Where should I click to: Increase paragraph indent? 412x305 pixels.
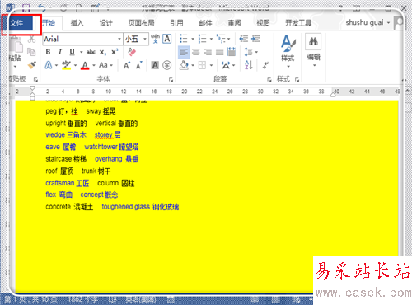tap(255, 39)
